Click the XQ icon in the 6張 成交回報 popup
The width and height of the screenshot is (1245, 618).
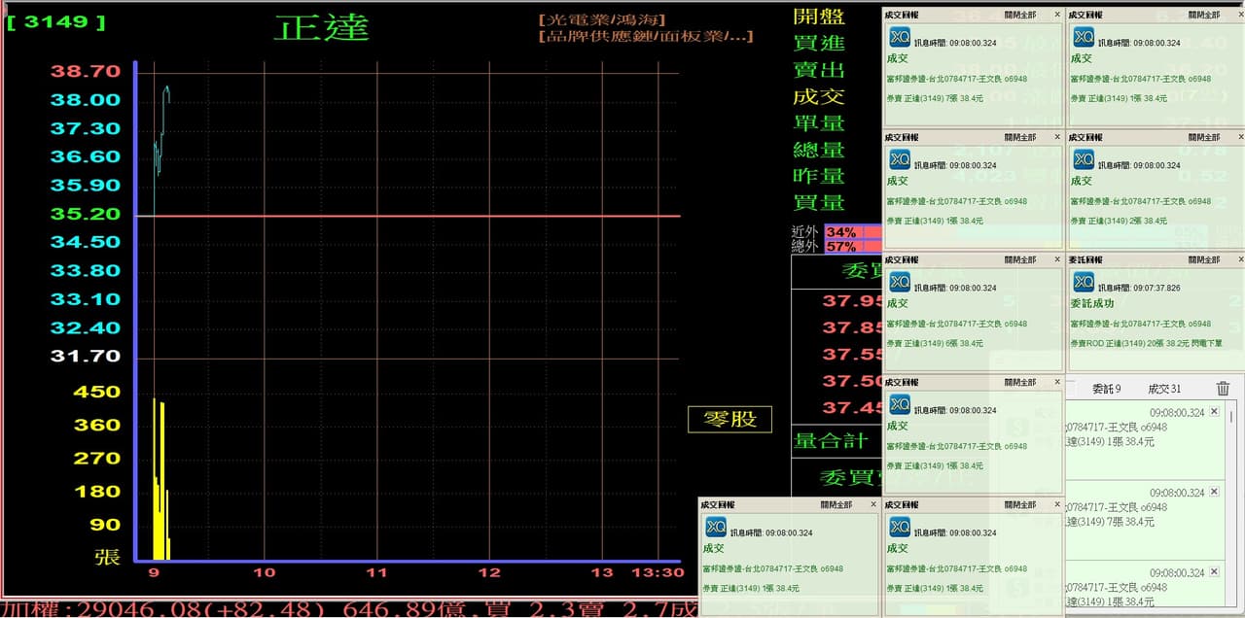pos(900,282)
